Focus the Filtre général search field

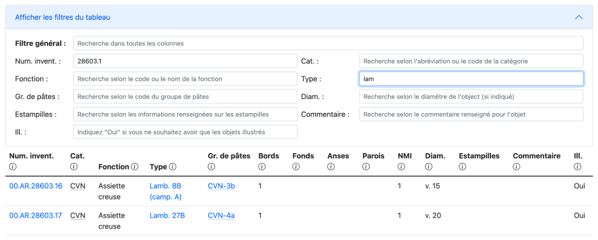(328, 43)
